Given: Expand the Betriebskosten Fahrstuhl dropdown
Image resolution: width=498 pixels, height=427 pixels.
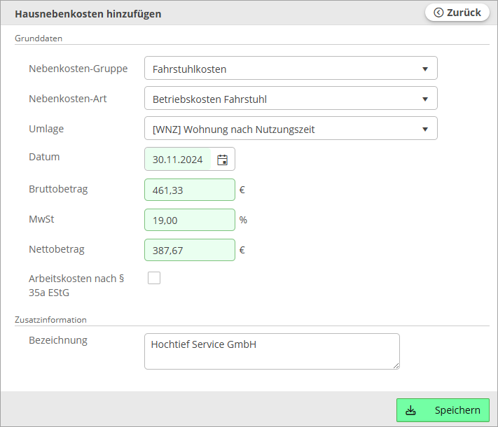Looking at the screenshot, I should pos(291,98).
